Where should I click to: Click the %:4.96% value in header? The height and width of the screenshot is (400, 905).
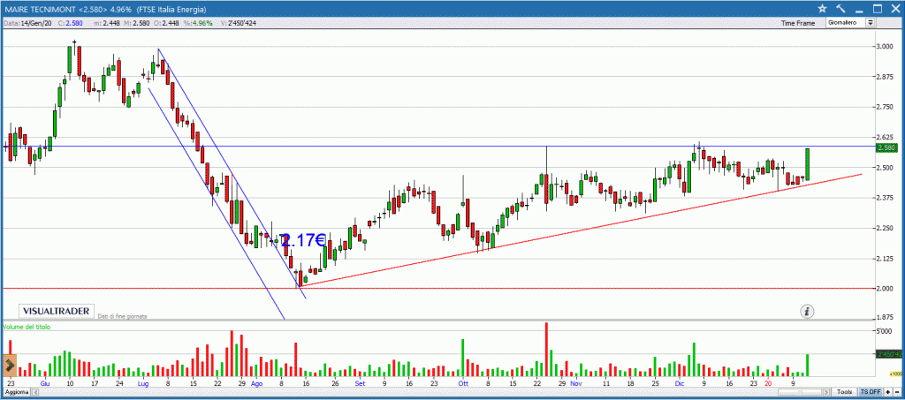(x=198, y=23)
